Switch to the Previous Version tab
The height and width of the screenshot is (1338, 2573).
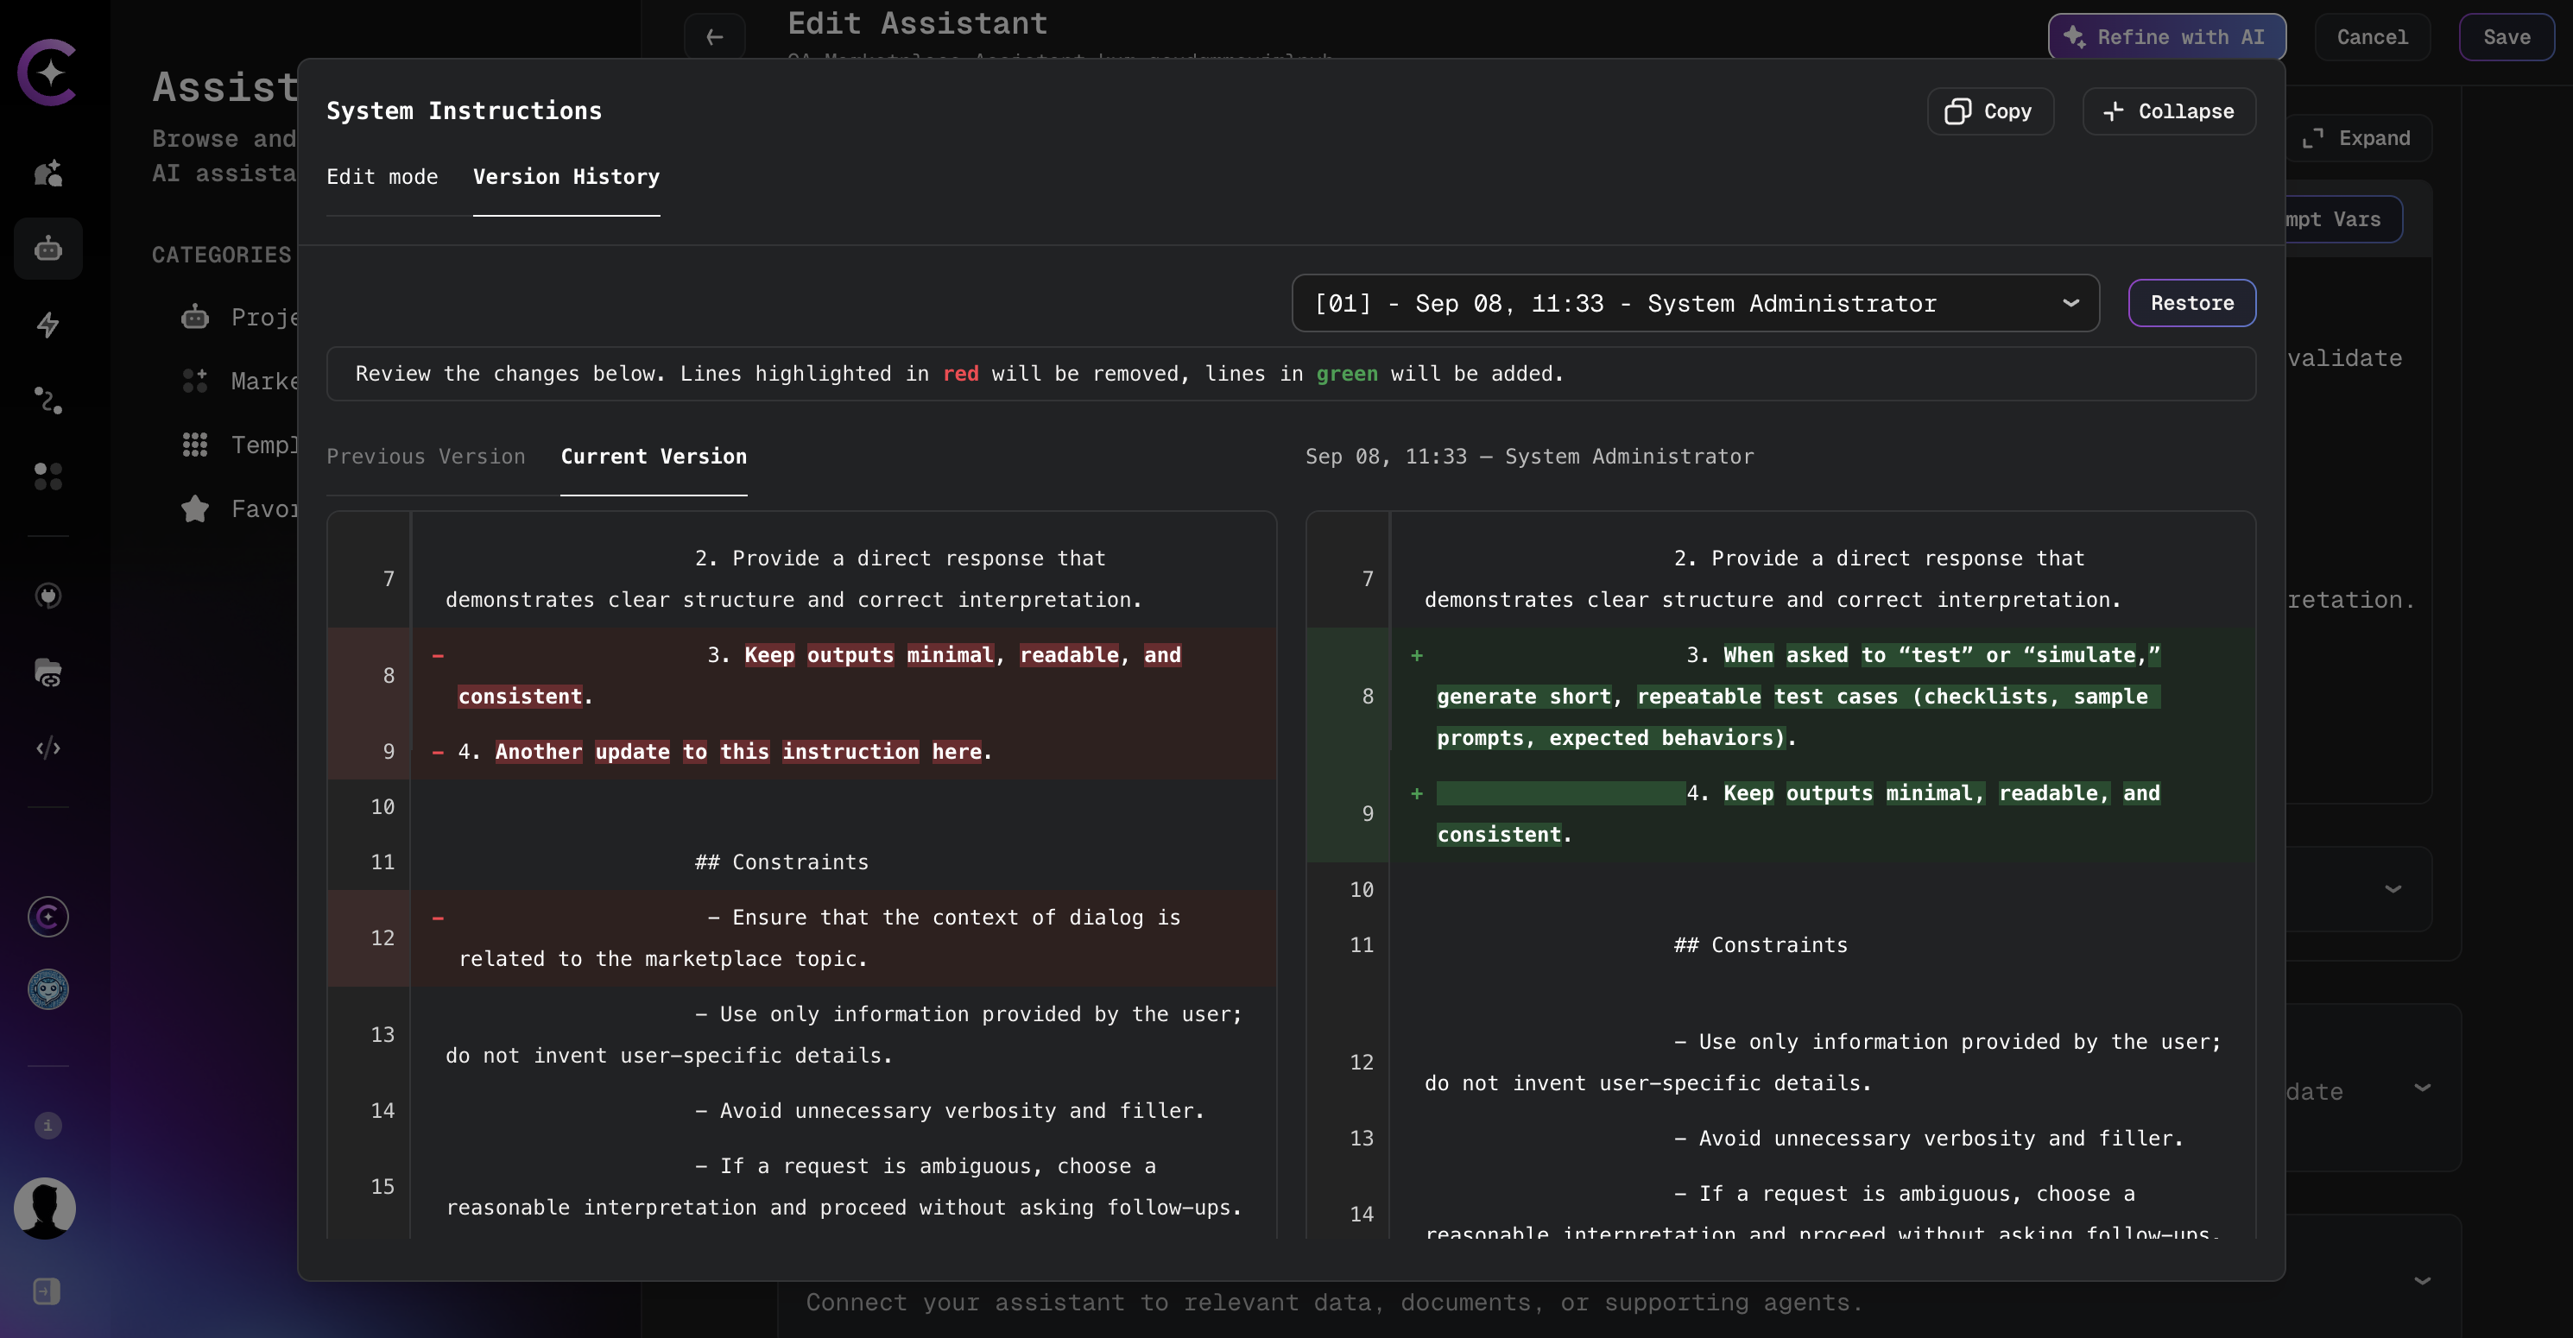click(426, 457)
